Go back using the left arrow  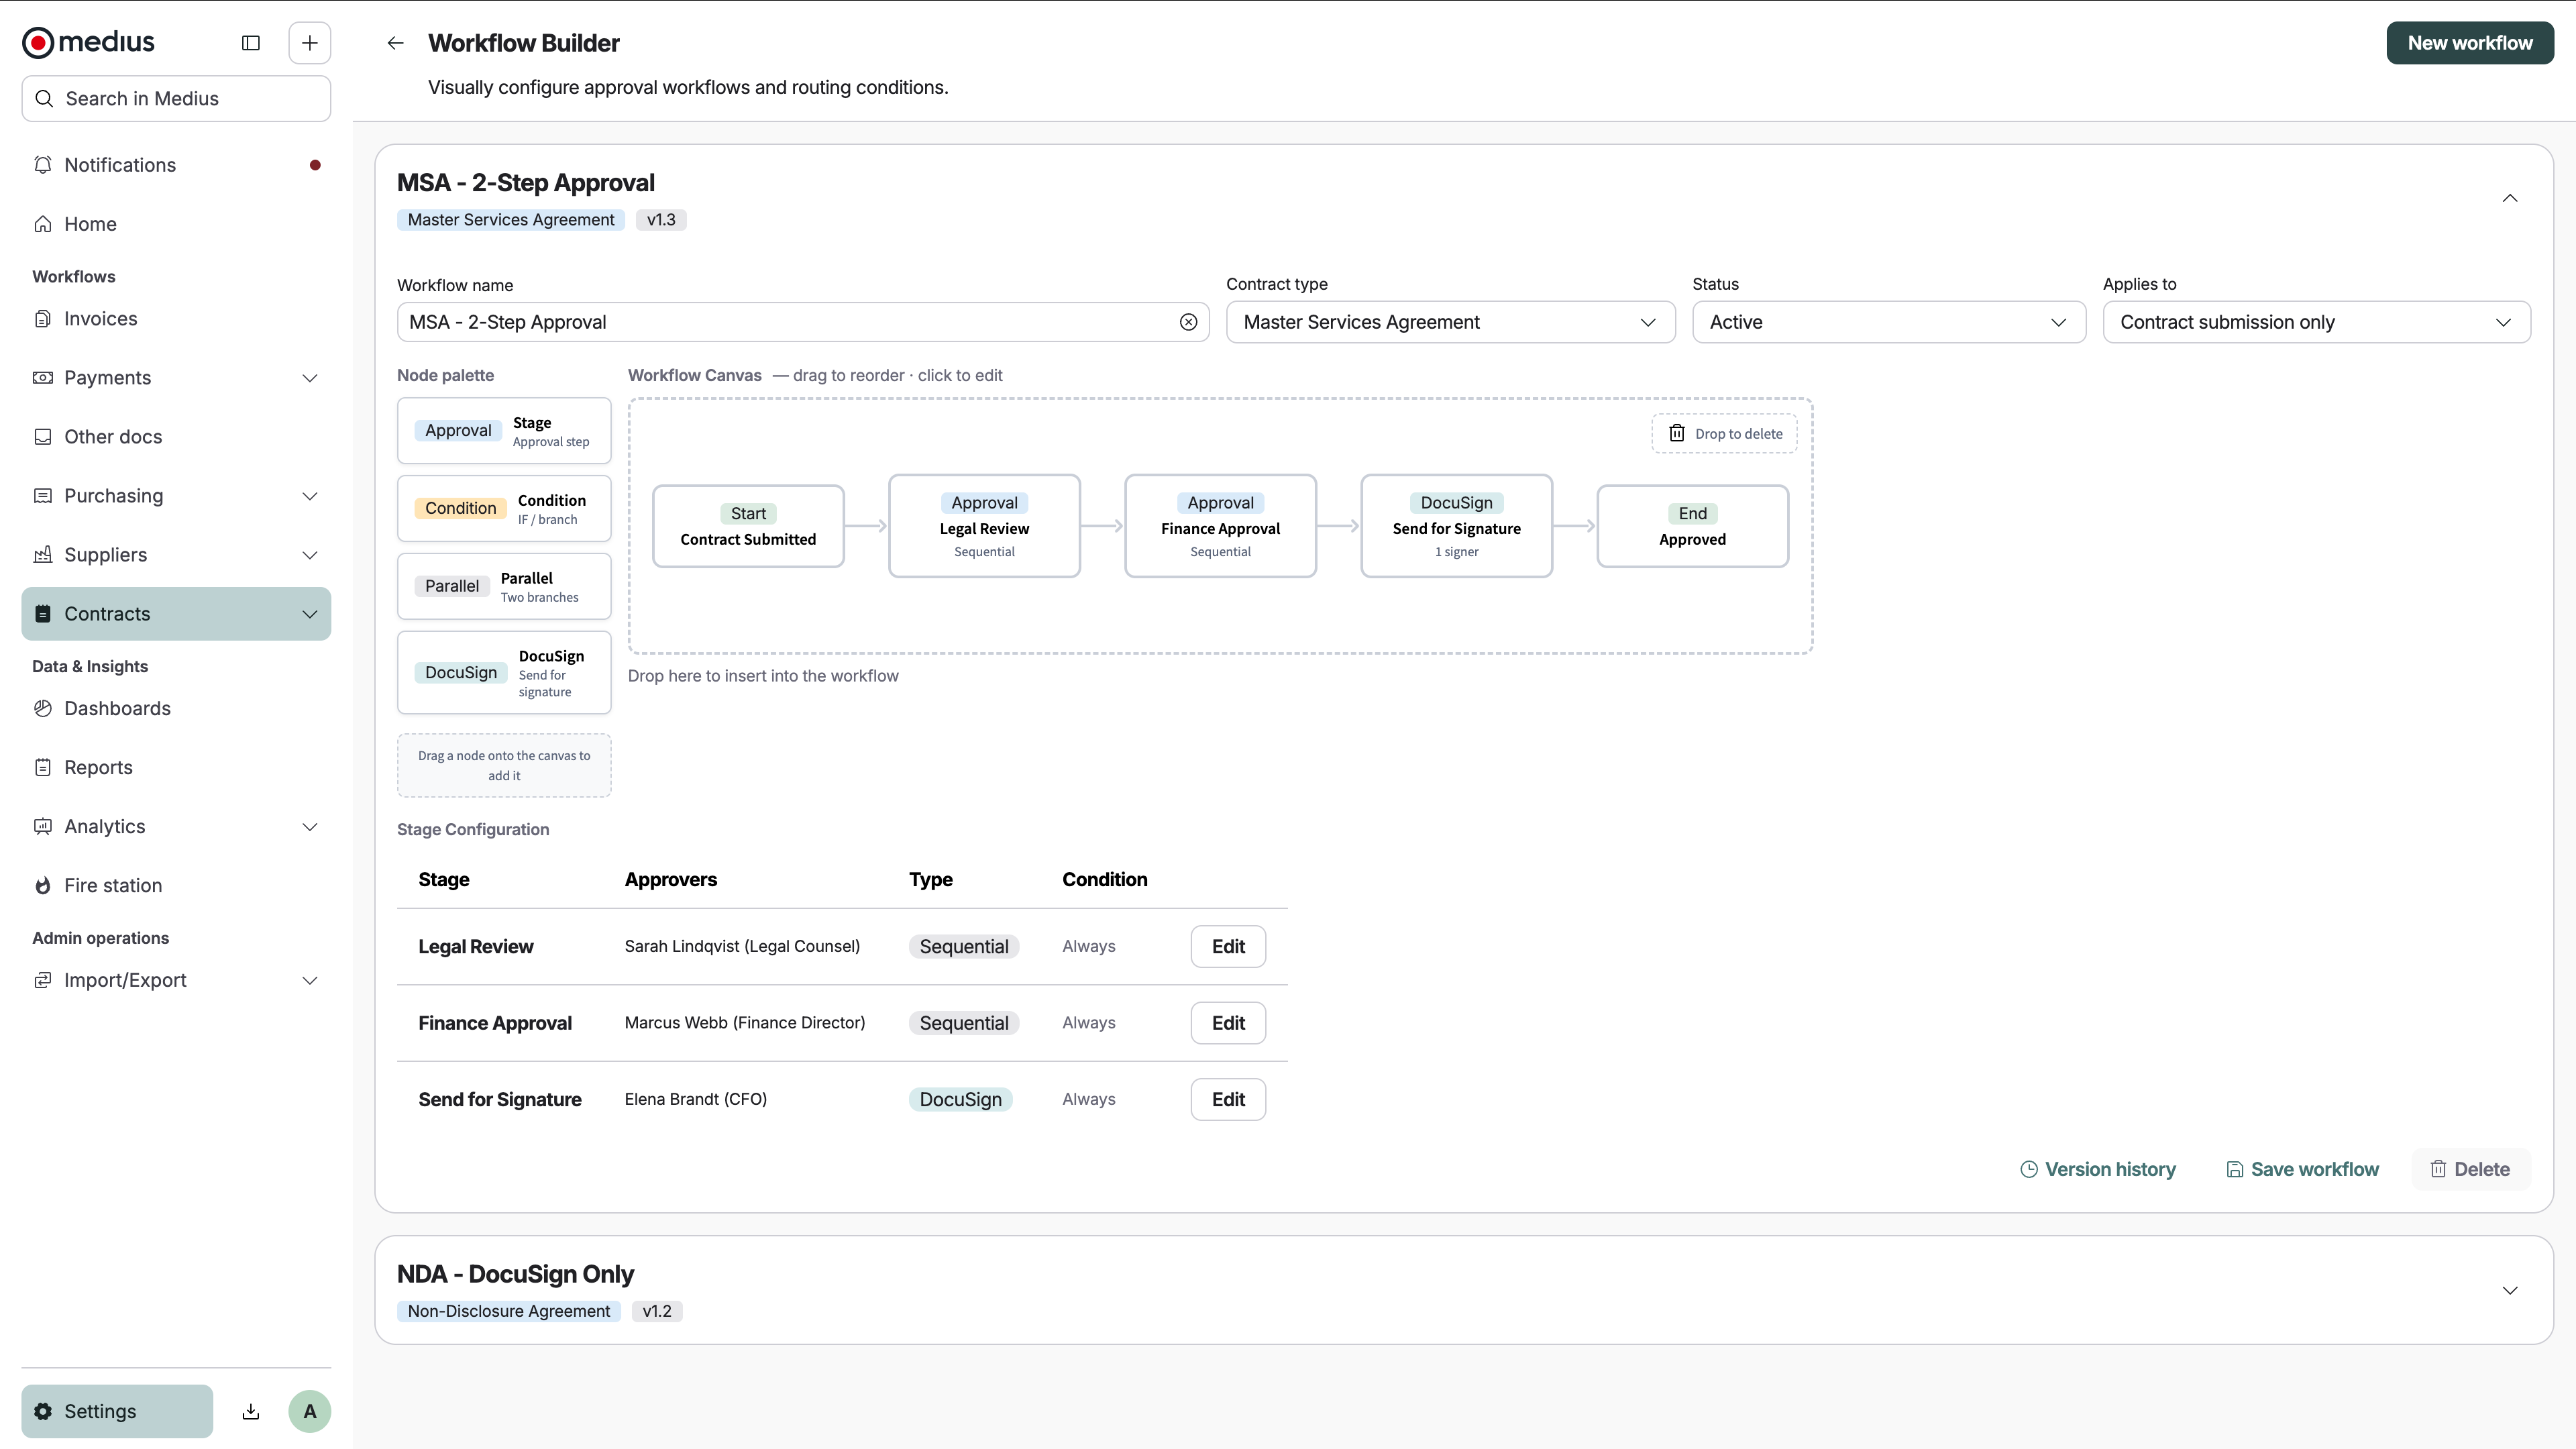[396, 43]
